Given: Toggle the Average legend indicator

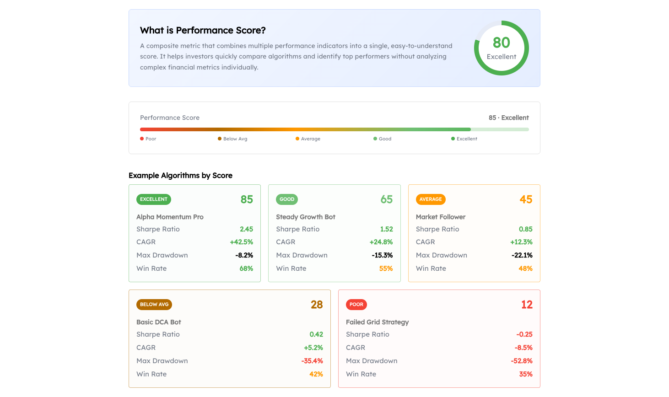Looking at the screenshot, I should click(x=297, y=139).
